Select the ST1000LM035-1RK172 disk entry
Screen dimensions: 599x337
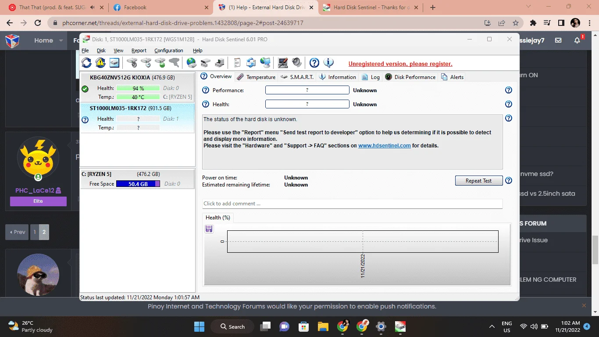137,118
